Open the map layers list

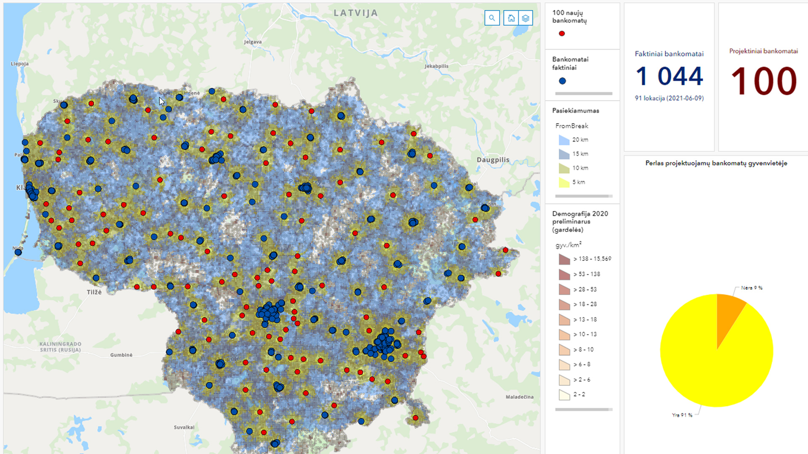[526, 18]
